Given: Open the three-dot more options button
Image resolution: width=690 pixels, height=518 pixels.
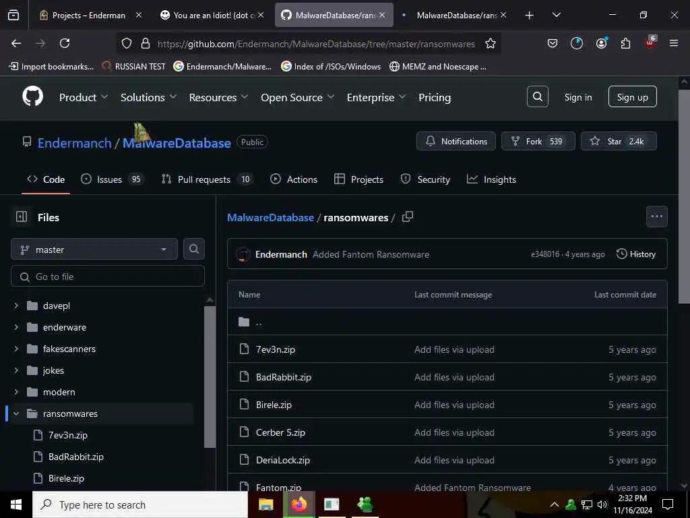Looking at the screenshot, I should [x=656, y=217].
